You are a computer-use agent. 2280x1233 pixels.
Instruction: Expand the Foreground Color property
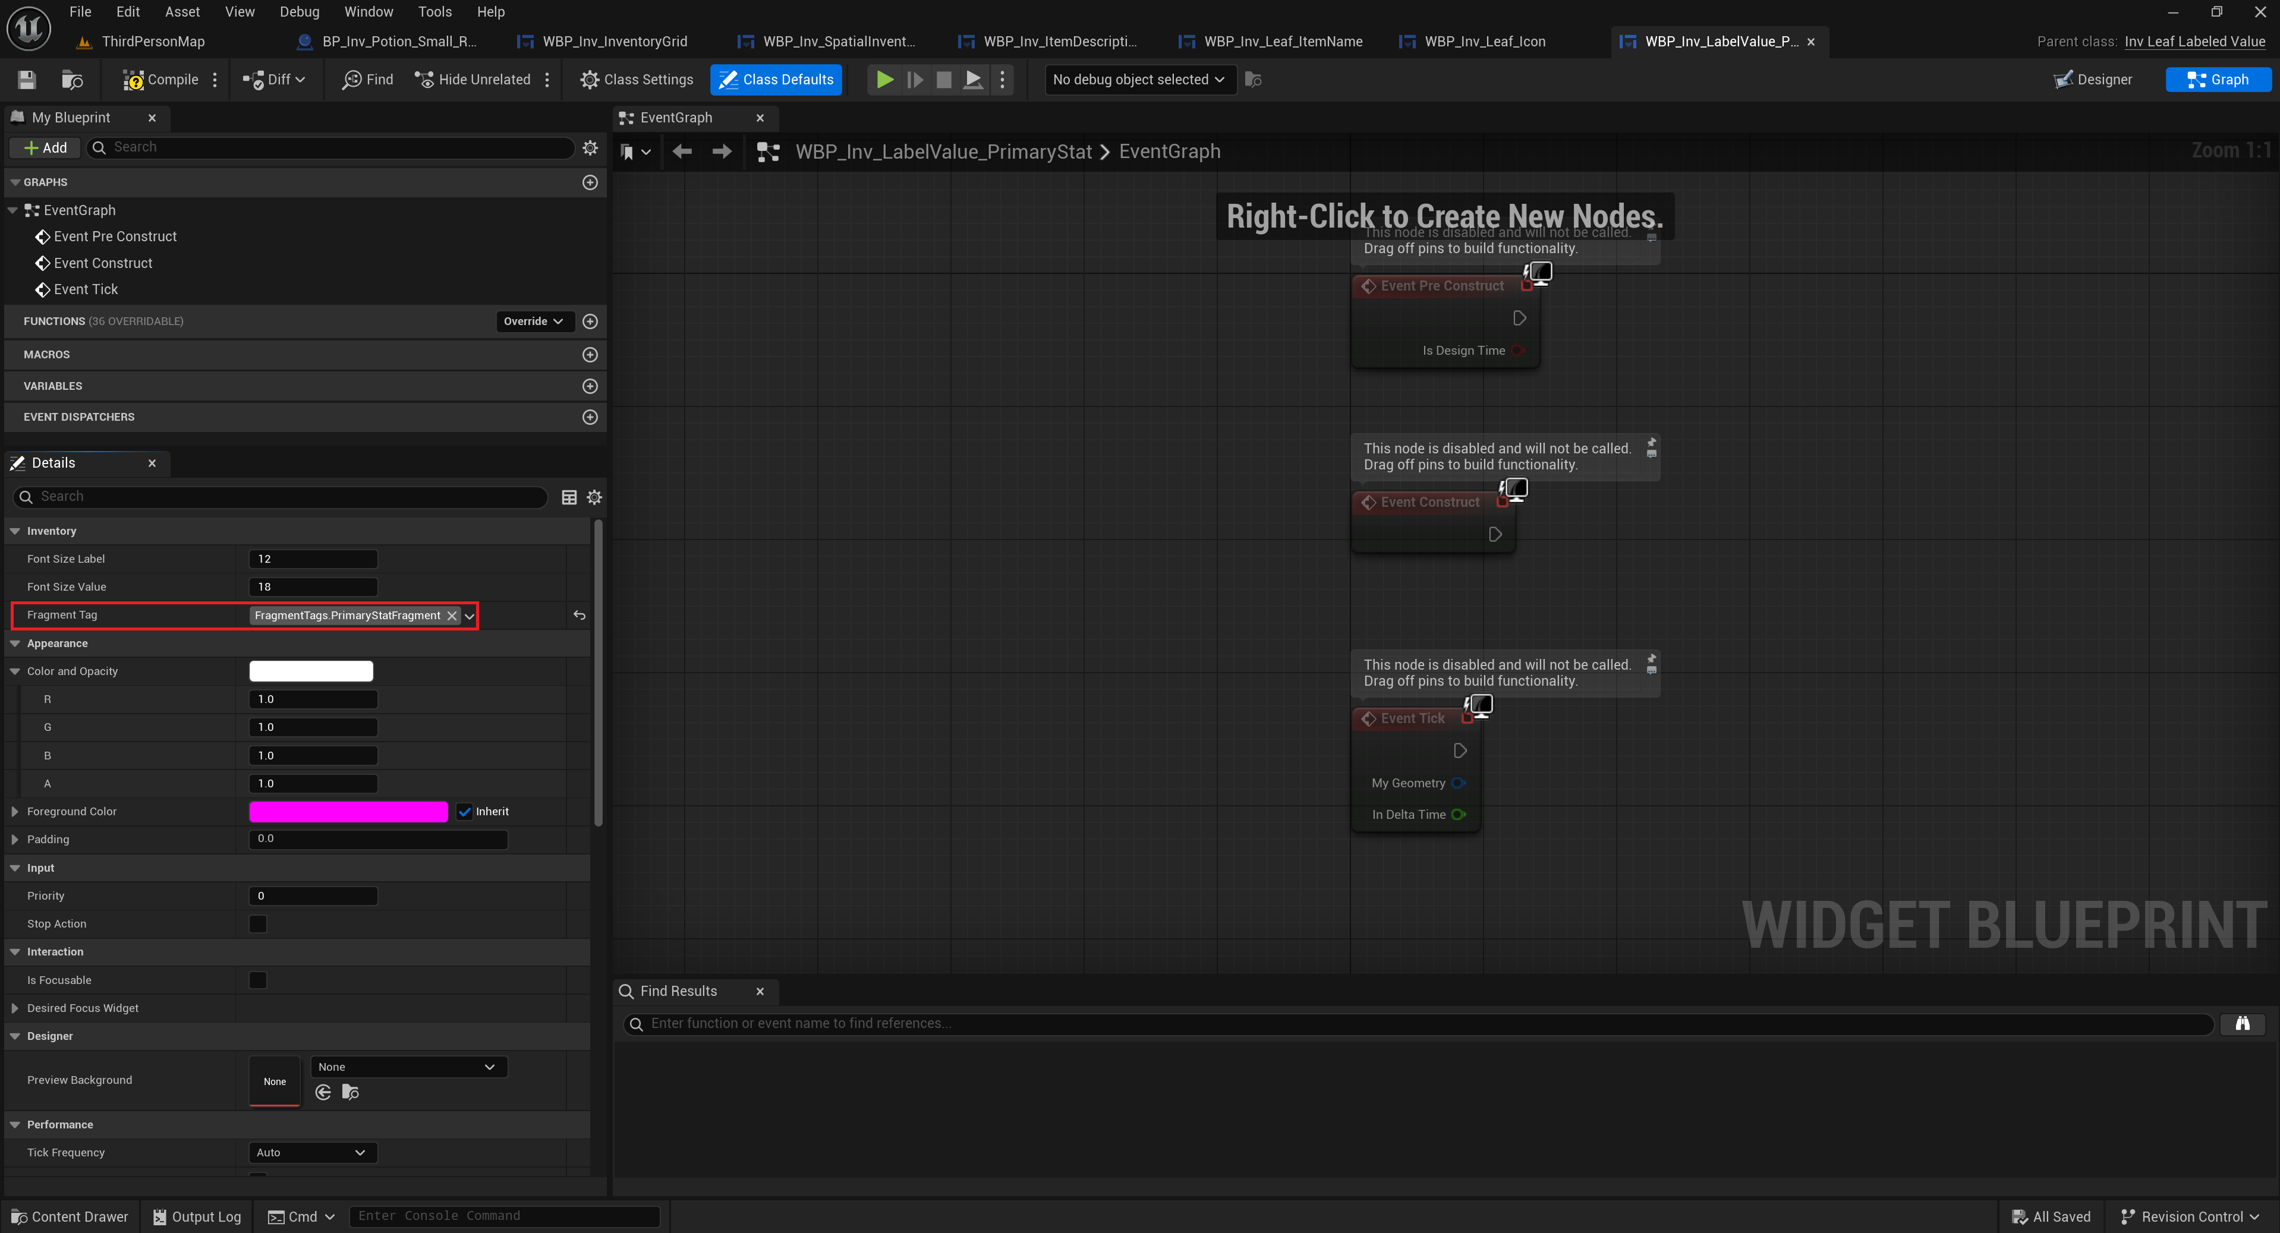15,812
